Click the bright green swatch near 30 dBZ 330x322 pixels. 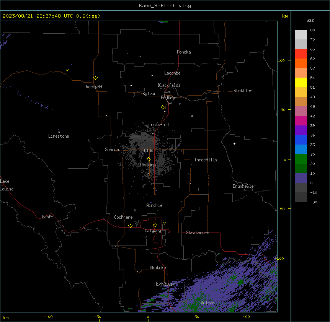tap(301, 159)
